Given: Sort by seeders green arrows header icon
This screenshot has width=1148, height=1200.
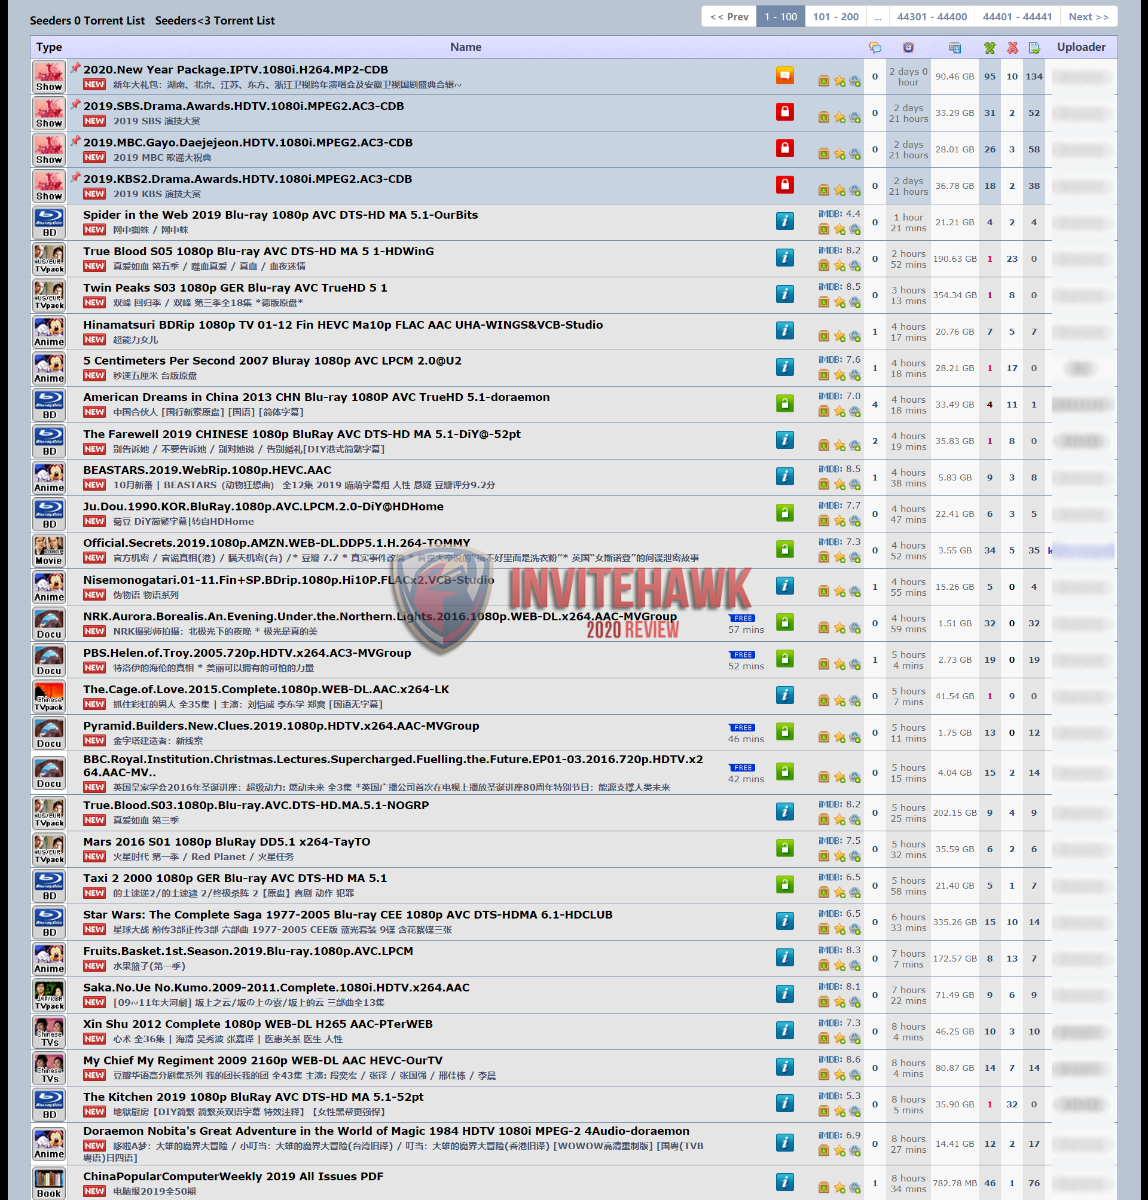Looking at the screenshot, I should click(x=990, y=48).
